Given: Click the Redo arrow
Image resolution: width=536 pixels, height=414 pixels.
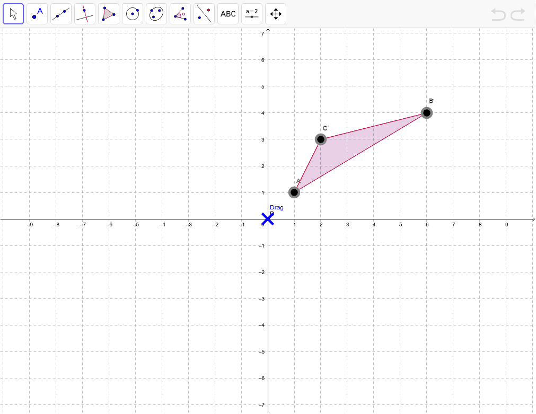Looking at the screenshot, I should point(518,15).
